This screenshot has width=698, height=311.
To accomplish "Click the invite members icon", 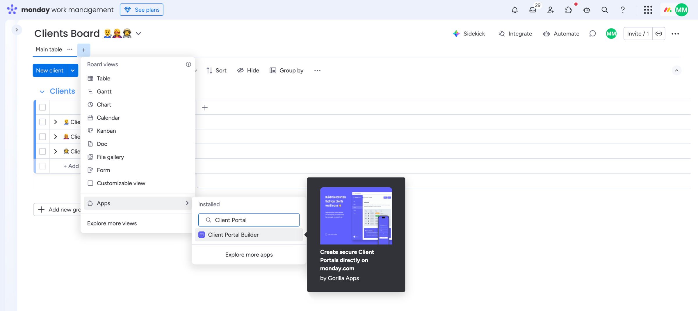I will (x=551, y=10).
